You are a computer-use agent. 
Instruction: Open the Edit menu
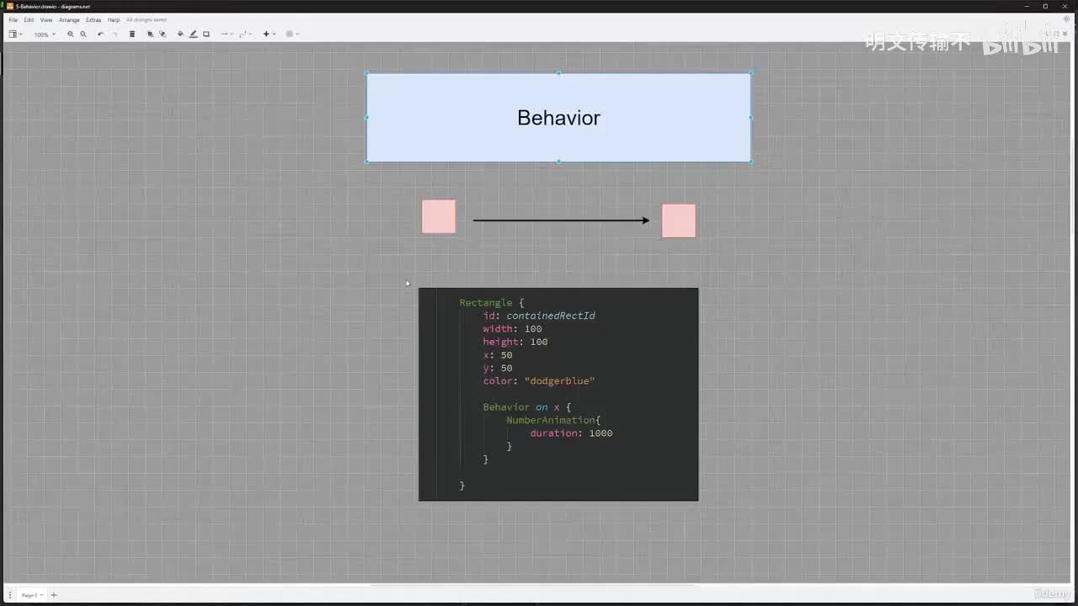click(x=29, y=19)
